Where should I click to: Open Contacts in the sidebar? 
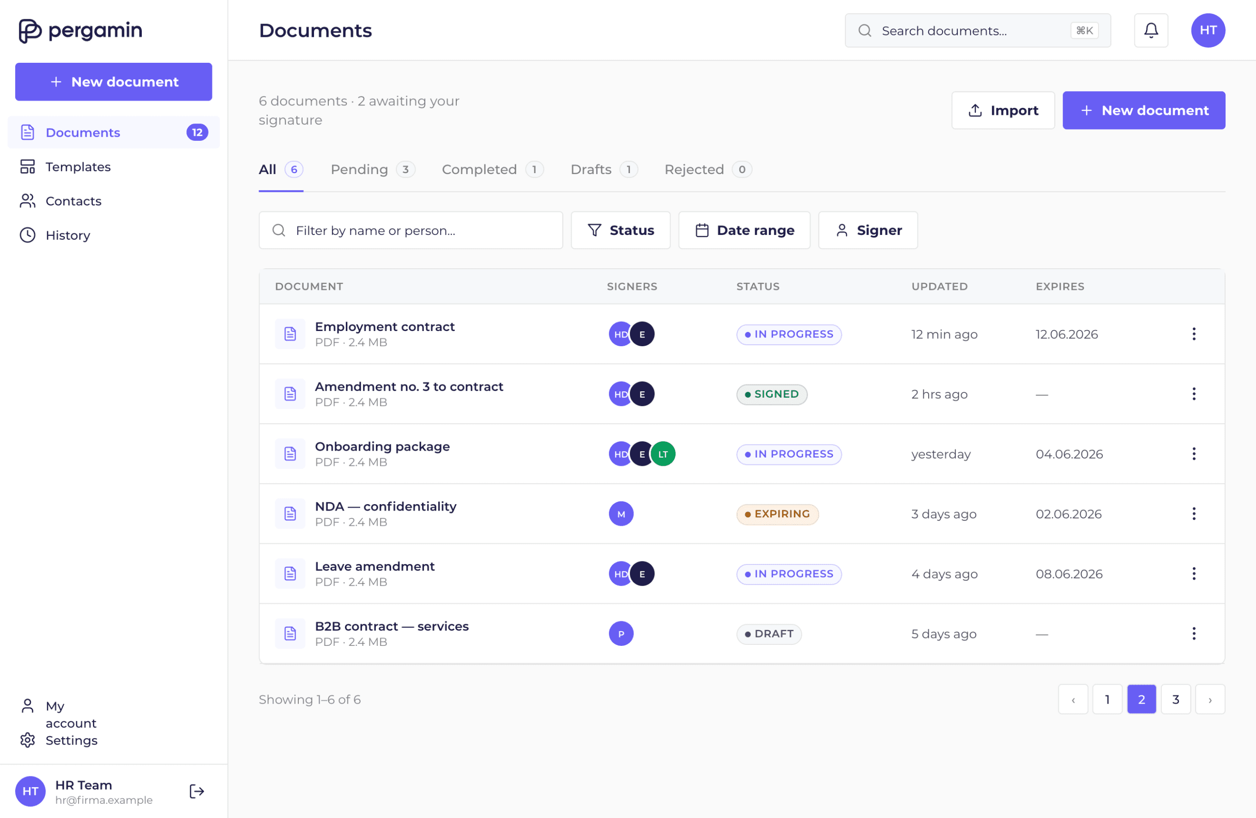(x=113, y=201)
